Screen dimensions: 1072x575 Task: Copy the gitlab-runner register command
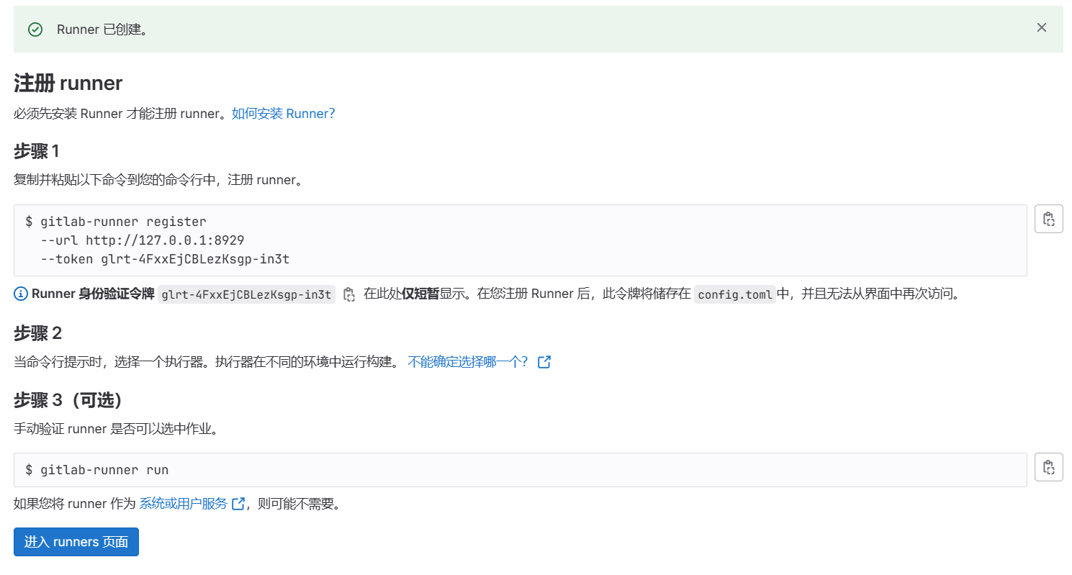1048,219
